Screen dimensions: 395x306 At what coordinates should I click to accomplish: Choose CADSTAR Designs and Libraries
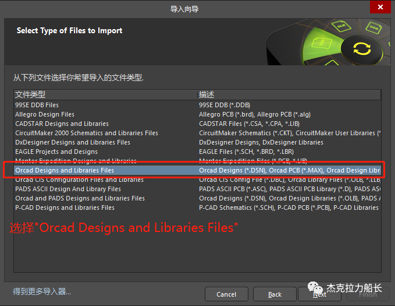tap(197, 124)
